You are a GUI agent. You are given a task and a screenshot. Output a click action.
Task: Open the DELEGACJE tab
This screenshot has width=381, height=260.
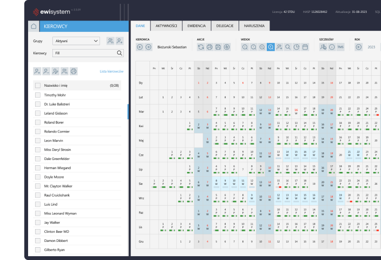[x=225, y=26]
